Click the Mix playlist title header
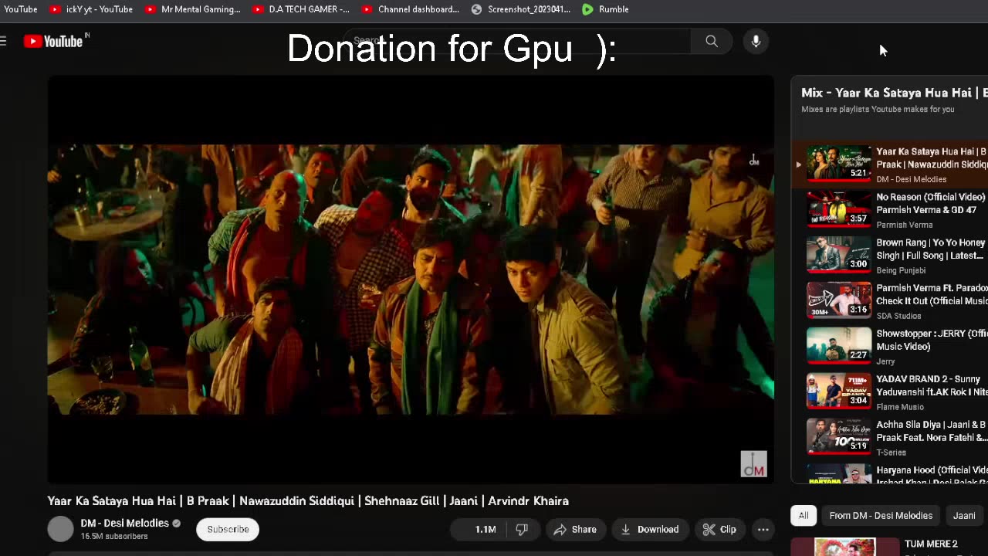Screen dimensions: 988x556 point(894,93)
